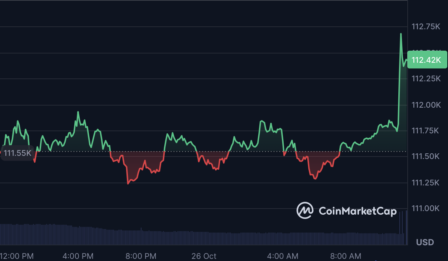Click the CoinMarketCap watermark text
This screenshot has height=261, width=448.
point(357,211)
